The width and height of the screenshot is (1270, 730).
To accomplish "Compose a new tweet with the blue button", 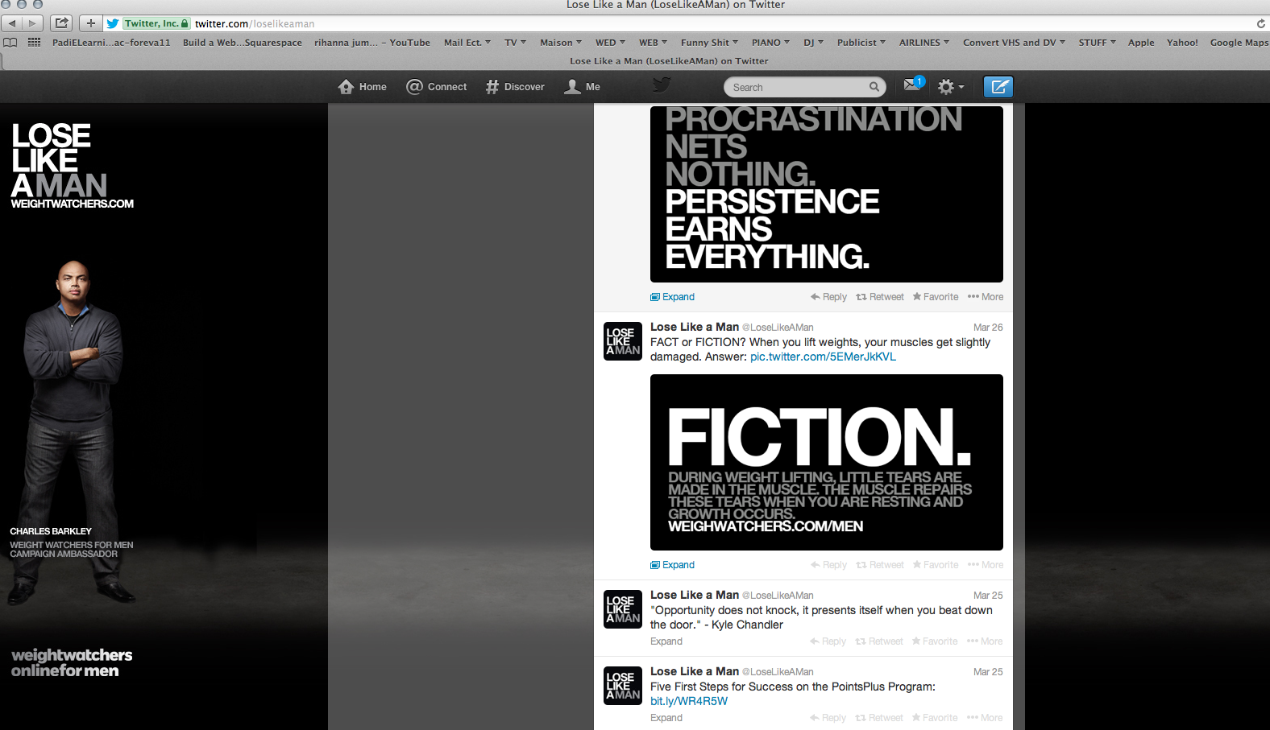I will [x=998, y=86].
